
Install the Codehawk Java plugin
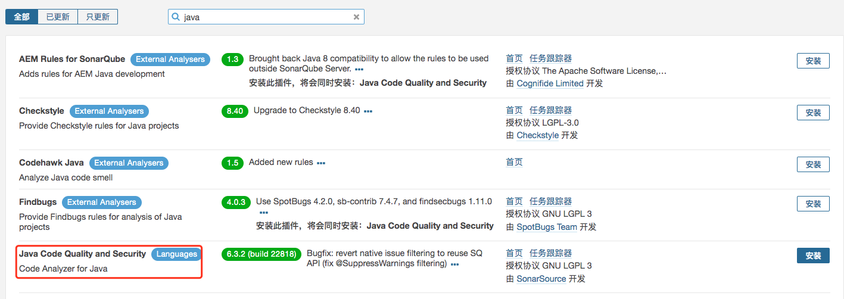click(813, 164)
